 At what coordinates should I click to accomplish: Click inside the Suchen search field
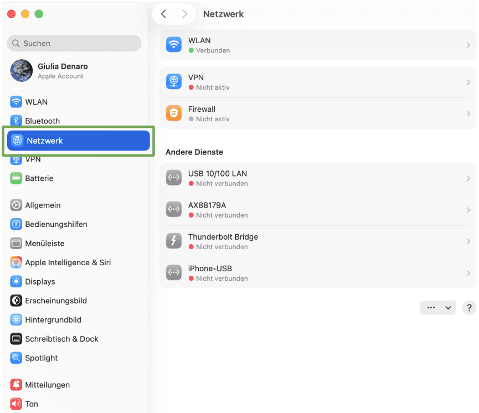pos(74,43)
